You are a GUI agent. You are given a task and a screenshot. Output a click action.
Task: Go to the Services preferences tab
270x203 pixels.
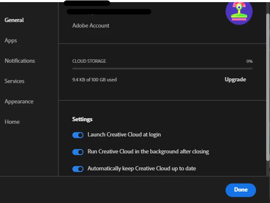click(14, 81)
